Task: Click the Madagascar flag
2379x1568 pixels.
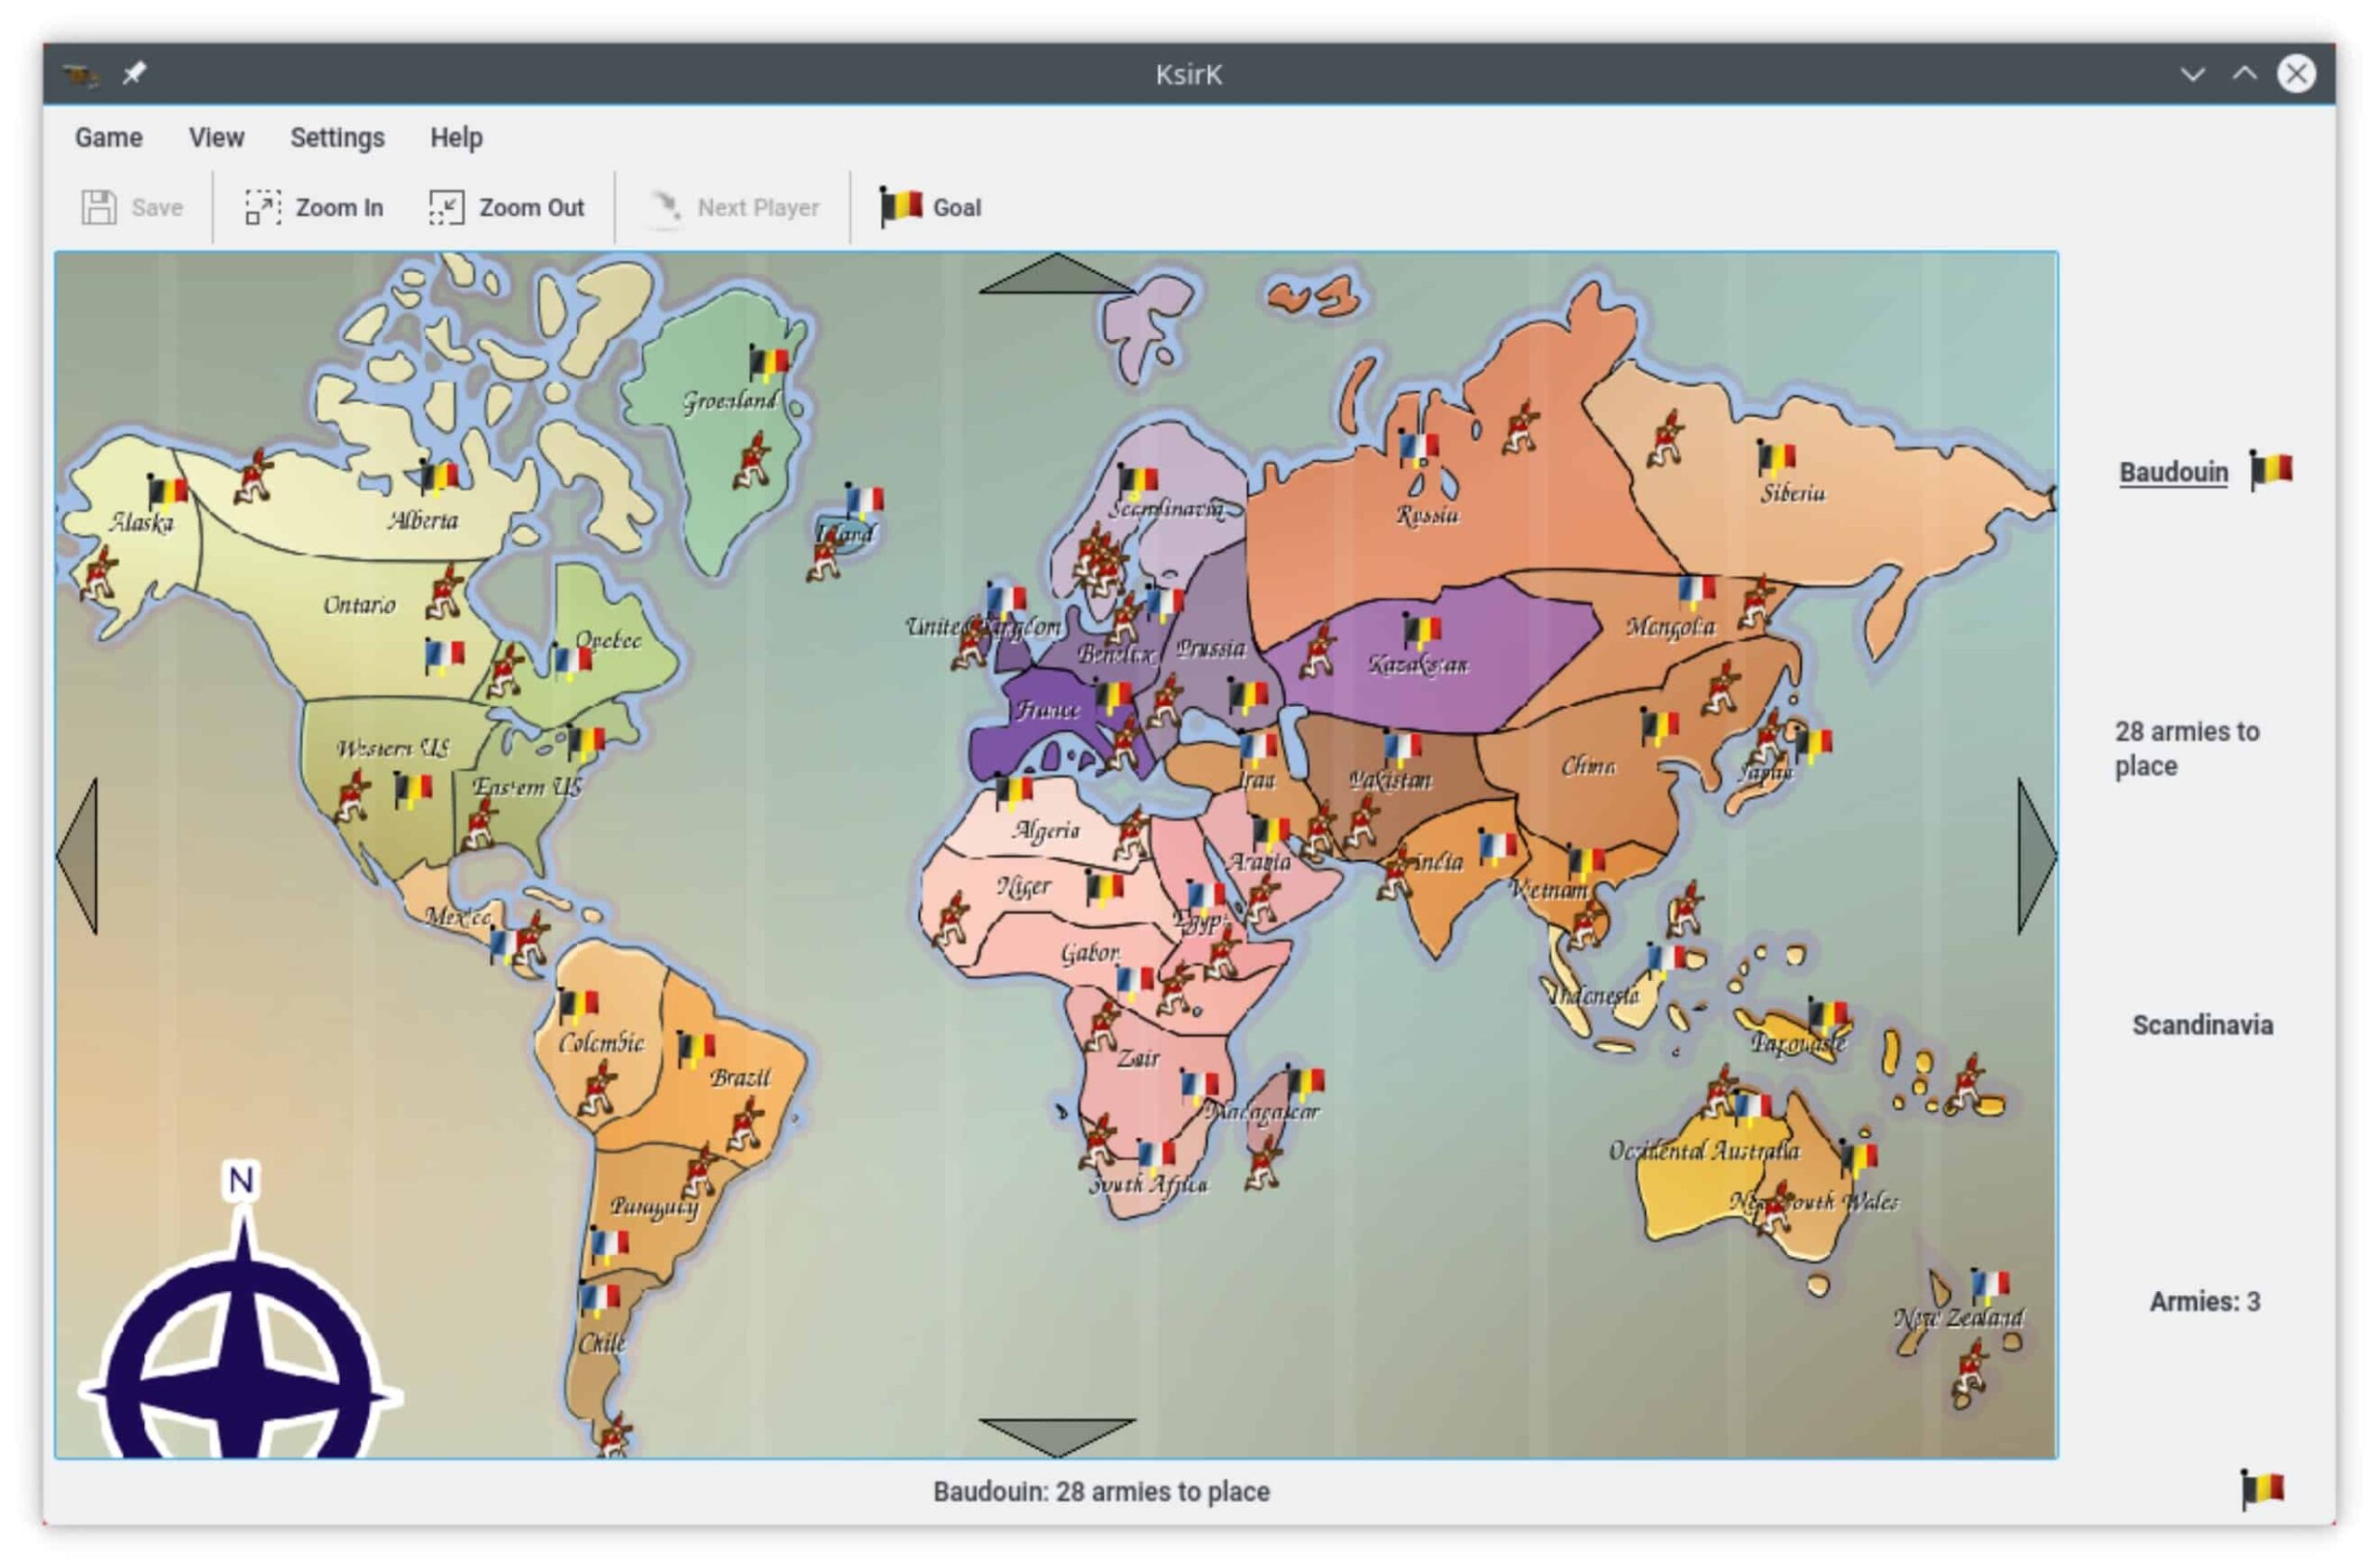Action: pyautogui.click(x=1304, y=1082)
